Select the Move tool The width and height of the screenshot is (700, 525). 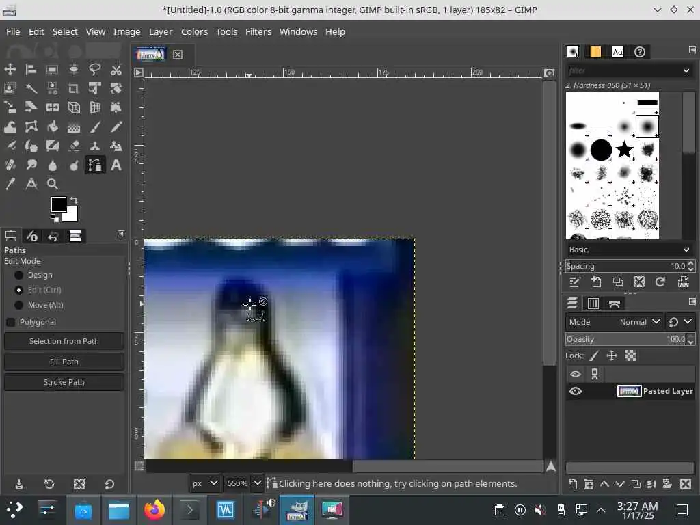click(10, 69)
